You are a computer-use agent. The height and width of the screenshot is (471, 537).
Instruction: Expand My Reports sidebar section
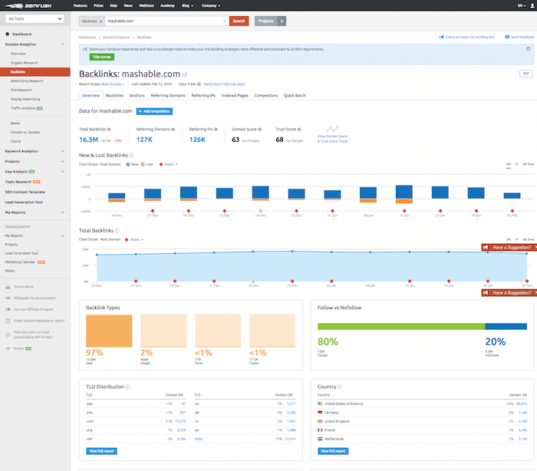tap(63, 212)
